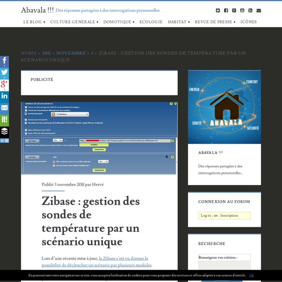Click Log in in the forum box
Screen dimensions: 282x282
pyautogui.click(x=206, y=215)
